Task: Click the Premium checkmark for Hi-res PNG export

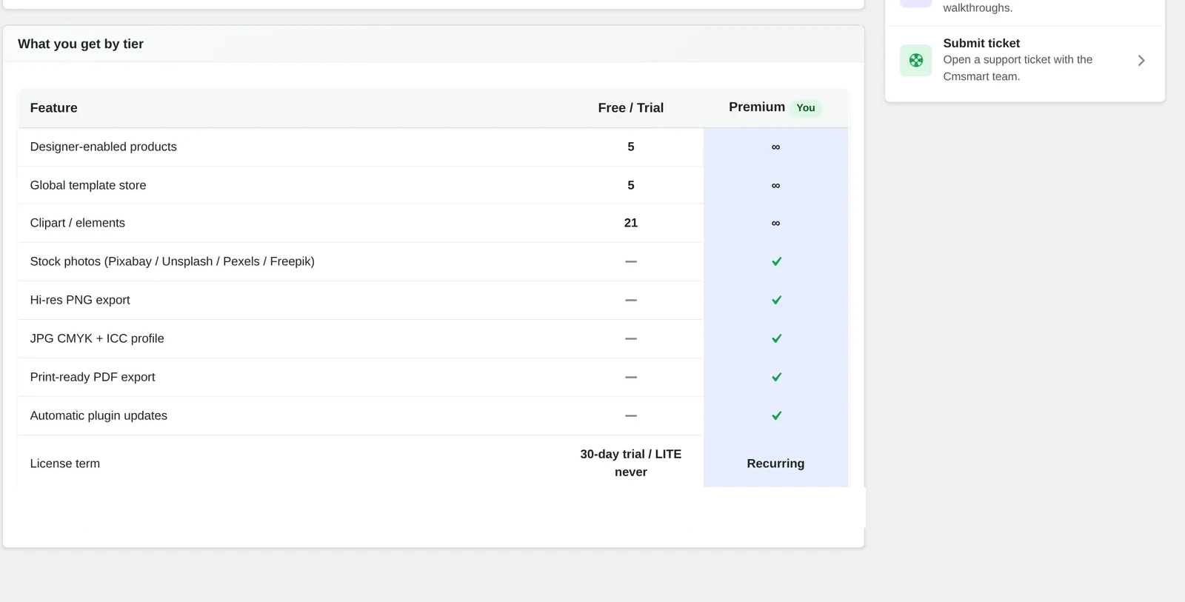Action: [x=776, y=300]
